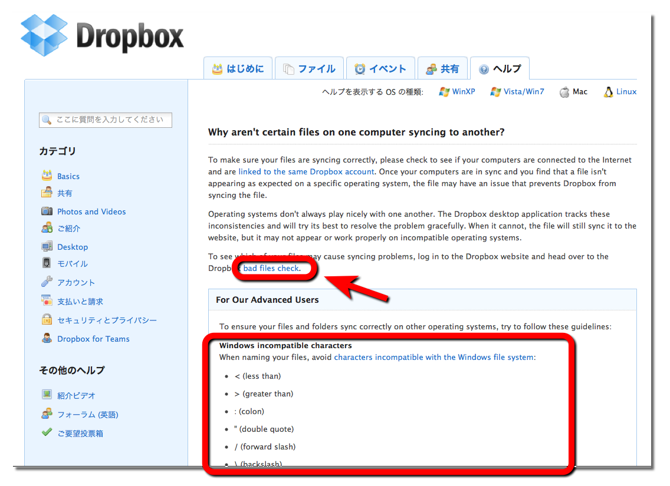Click the cake icon beside Basics
This screenshot has height=486, width=670.
click(47, 175)
